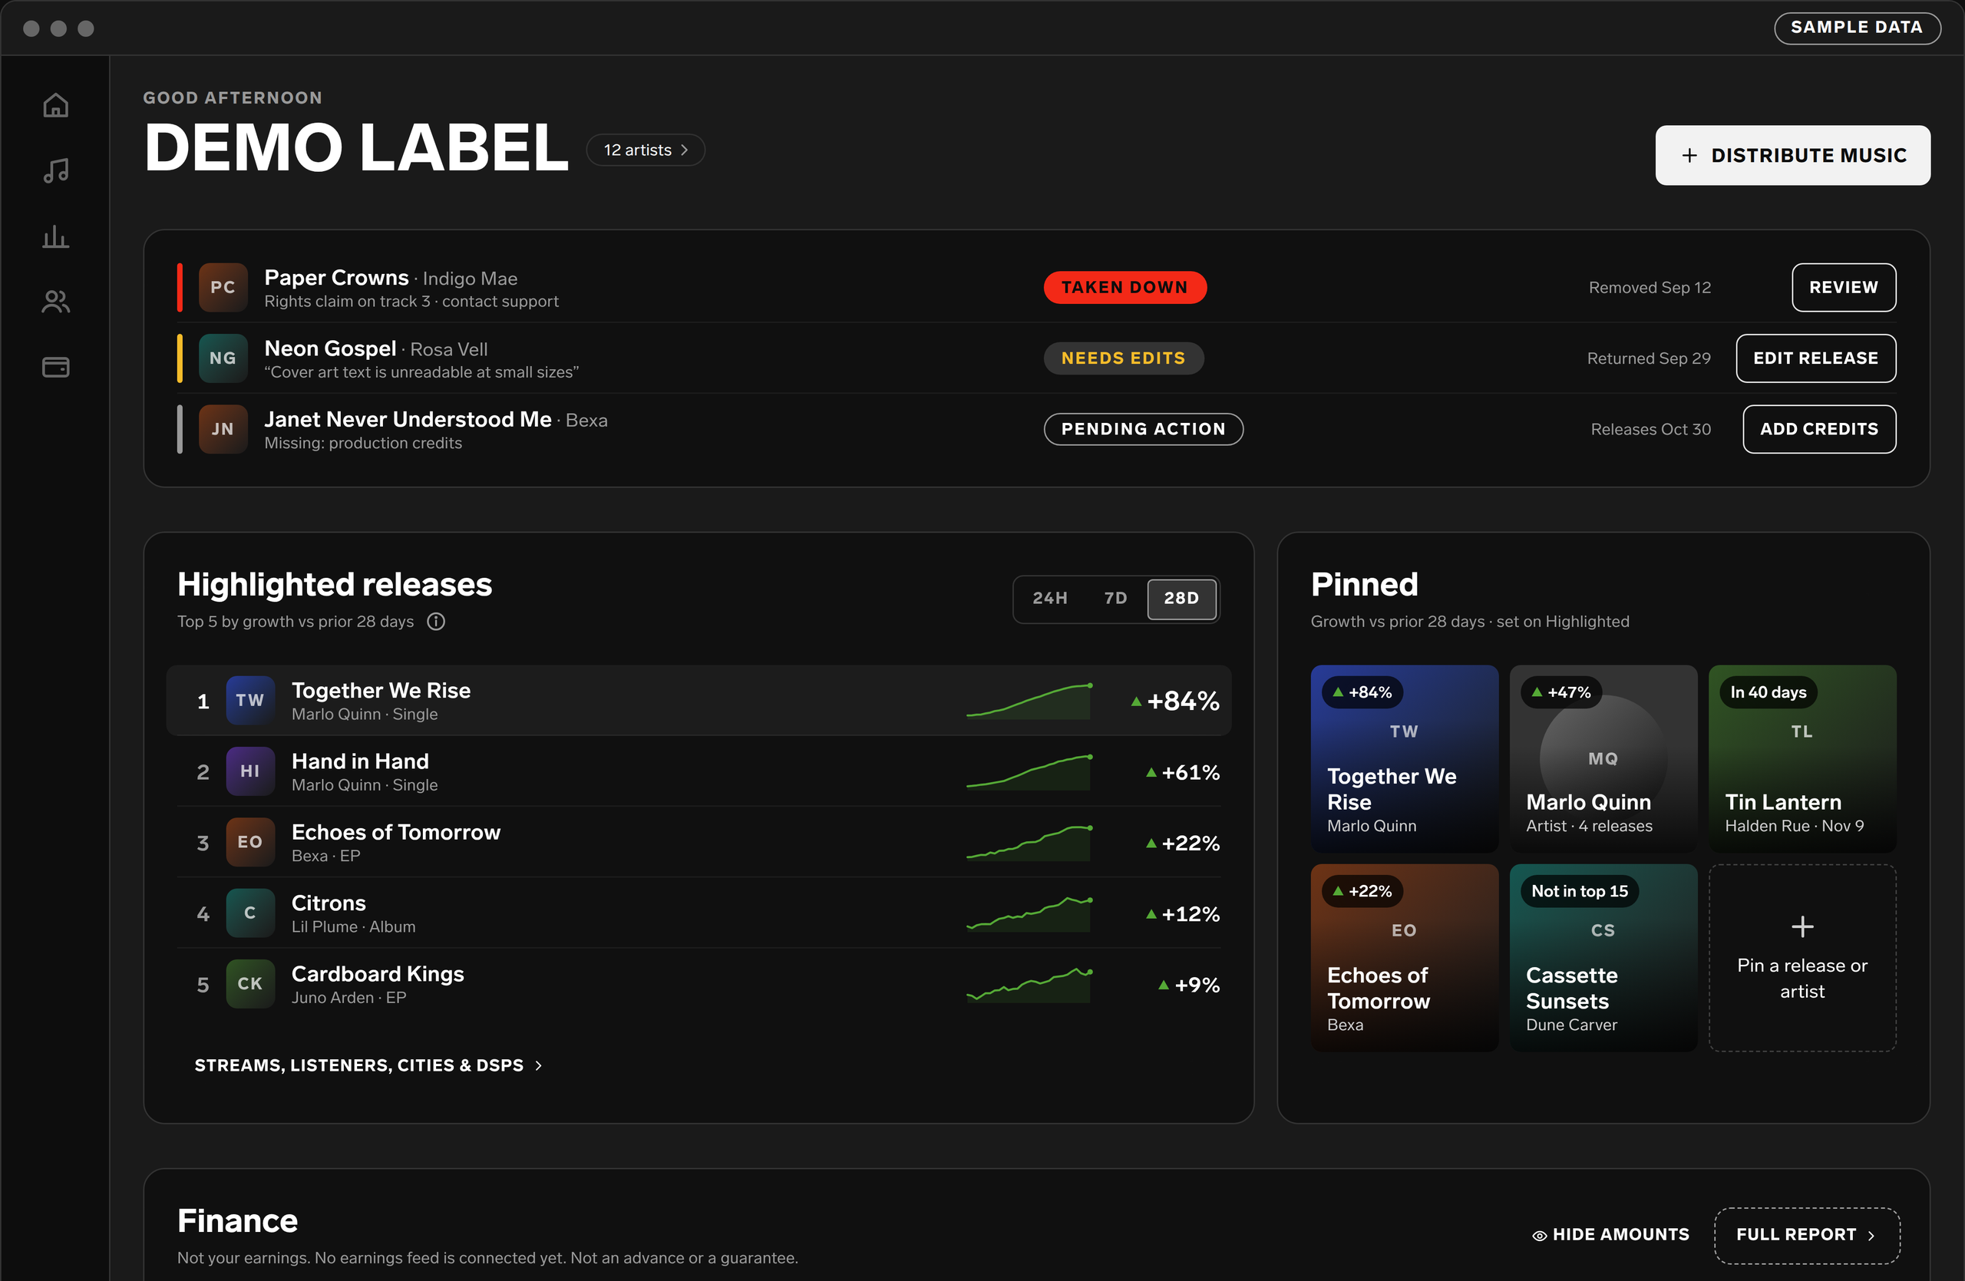This screenshot has width=1965, height=1281.
Task: Click the Sample Data badge
Action: click(1857, 27)
